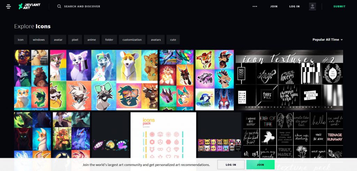
Task: Open the three-dots more options menu
Action: pos(255,6)
